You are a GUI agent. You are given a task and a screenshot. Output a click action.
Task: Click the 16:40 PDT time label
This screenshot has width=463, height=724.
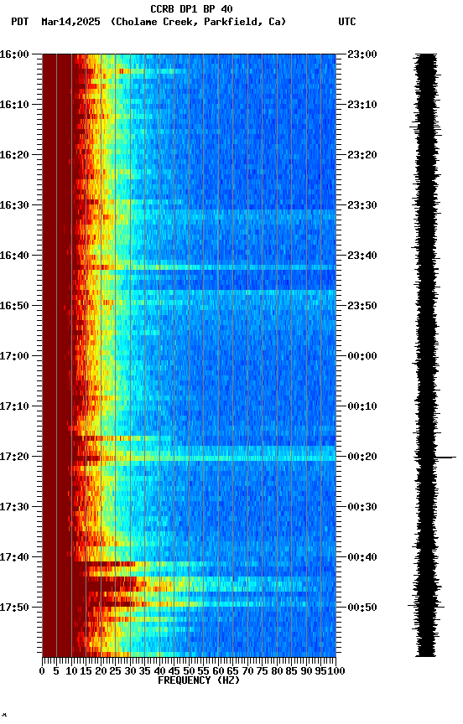14,256
